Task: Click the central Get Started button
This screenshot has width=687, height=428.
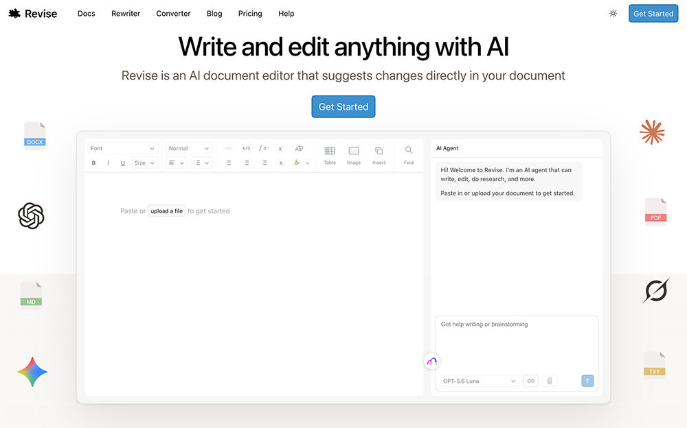Action: point(343,107)
